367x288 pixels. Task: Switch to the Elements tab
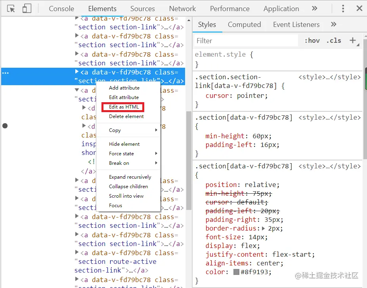102,9
